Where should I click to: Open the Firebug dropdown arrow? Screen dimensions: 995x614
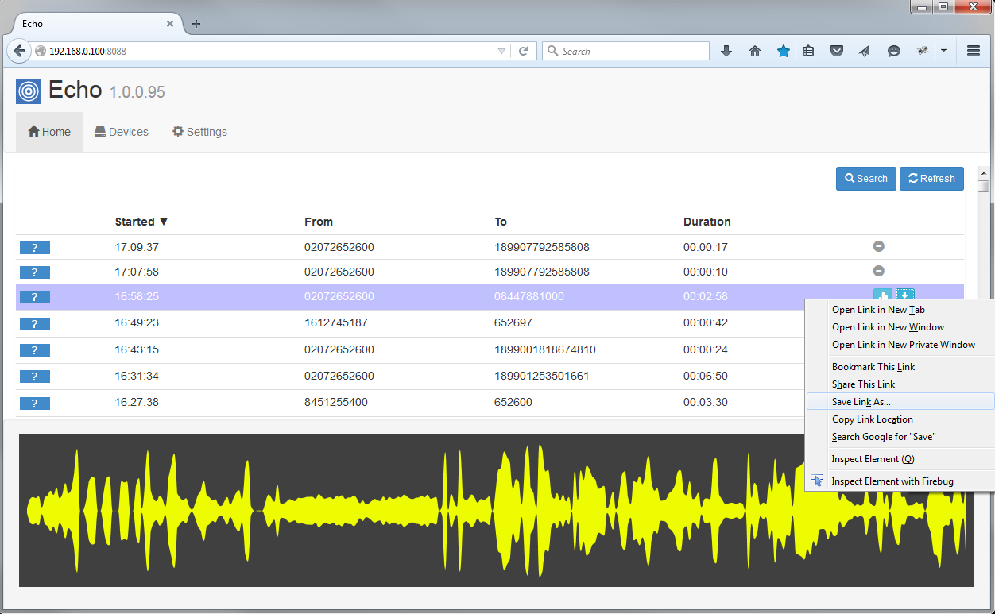(943, 51)
